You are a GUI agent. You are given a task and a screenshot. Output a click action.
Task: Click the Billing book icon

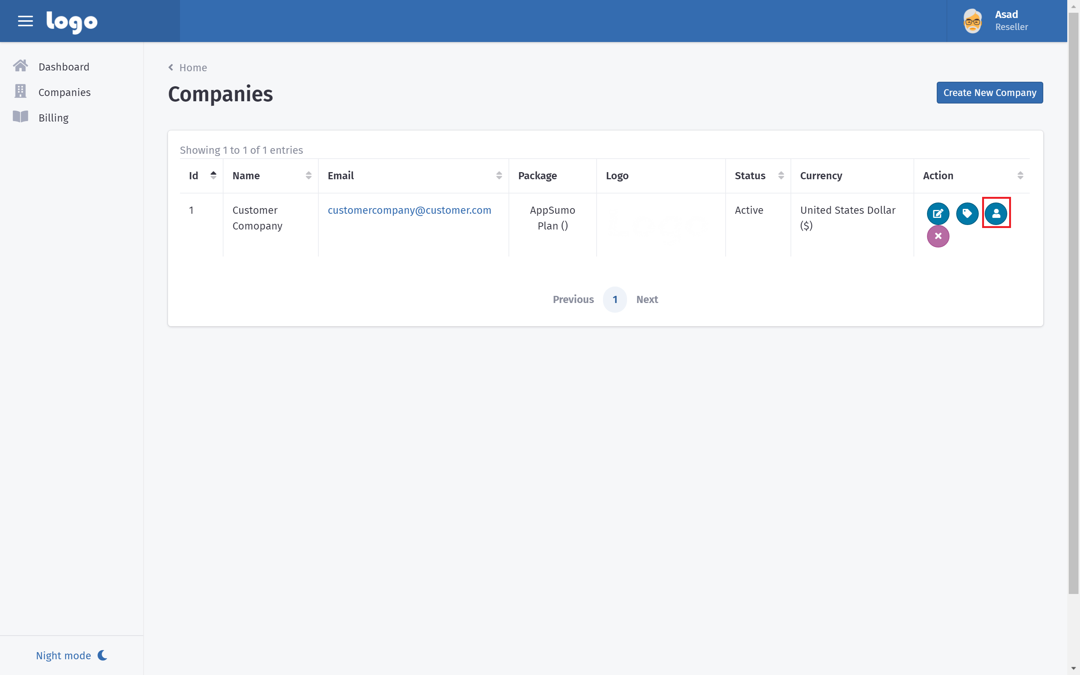[20, 117]
